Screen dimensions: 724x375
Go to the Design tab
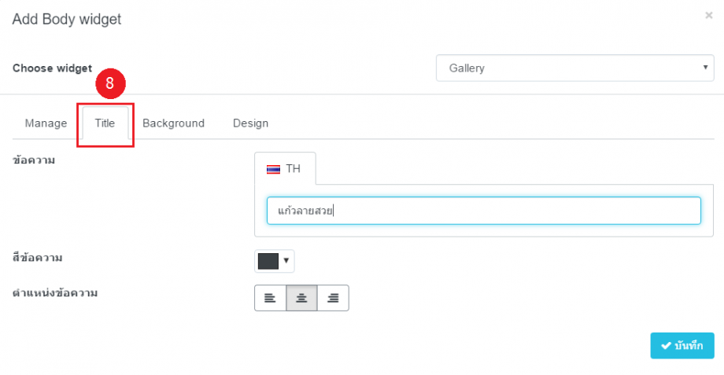pos(250,123)
